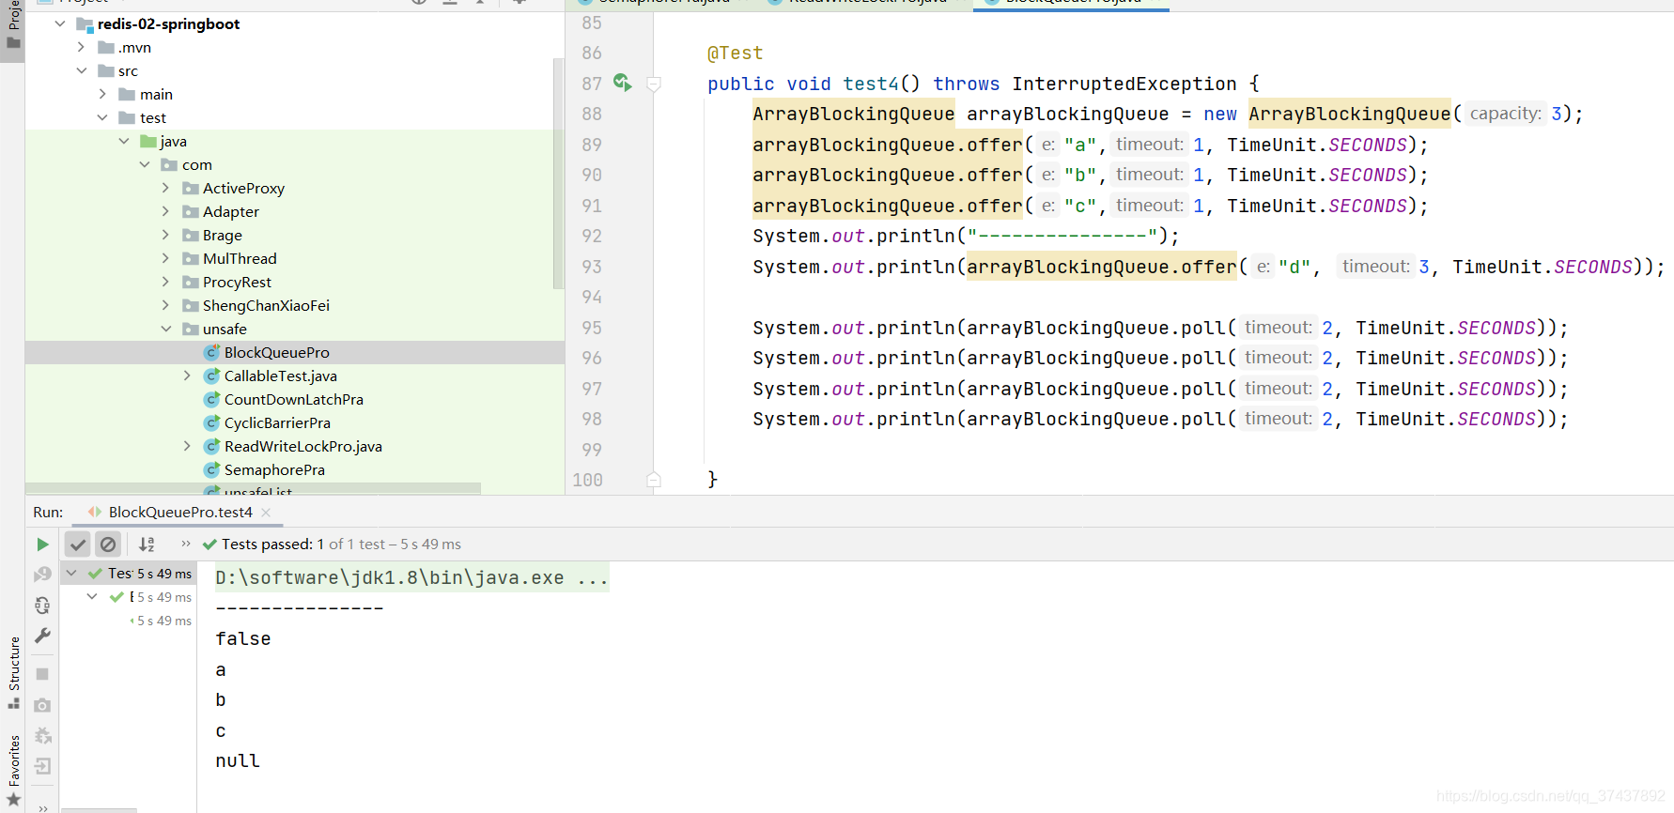Click Rerun Failed Tests icon
This screenshot has height=813, width=1674.
coord(42,575)
